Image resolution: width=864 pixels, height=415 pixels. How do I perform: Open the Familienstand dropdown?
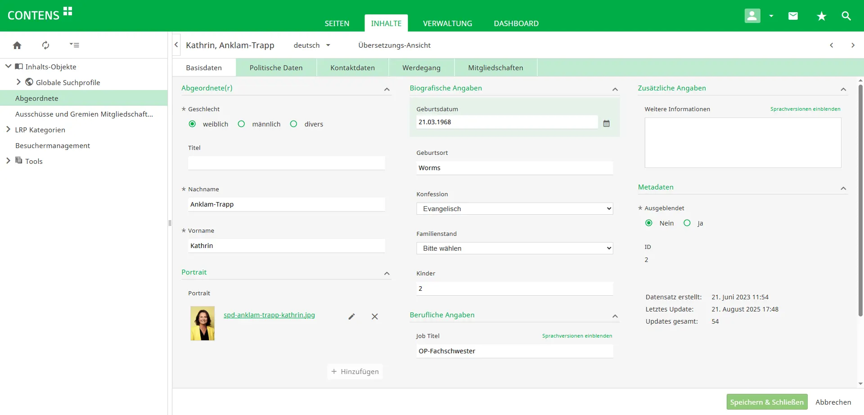tap(514, 248)
